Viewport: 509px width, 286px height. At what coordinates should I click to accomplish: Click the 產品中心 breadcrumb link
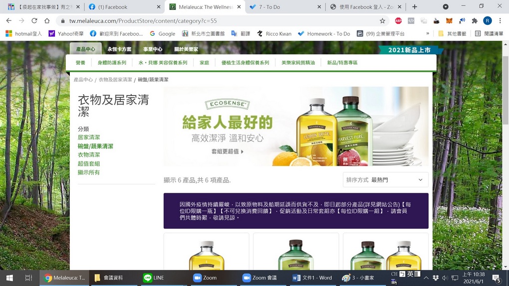[x=83, y=79]
